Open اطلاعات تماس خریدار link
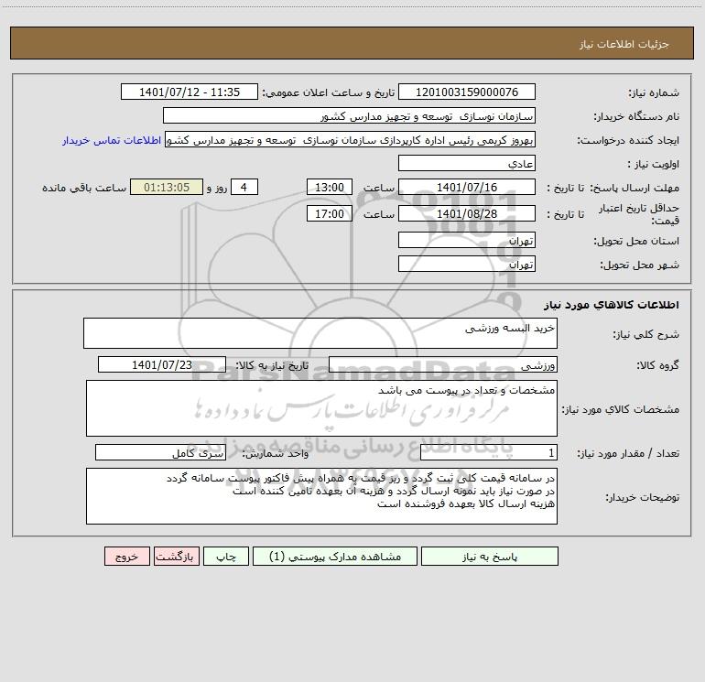 112,140
